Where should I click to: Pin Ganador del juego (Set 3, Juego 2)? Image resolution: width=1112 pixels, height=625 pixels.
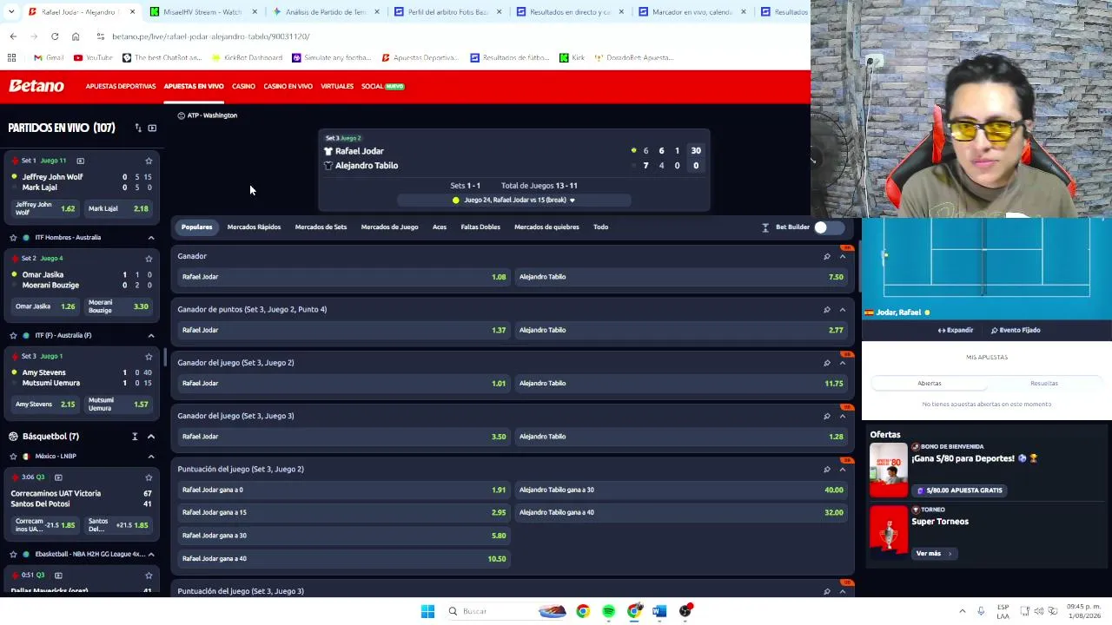coord(827,363)
